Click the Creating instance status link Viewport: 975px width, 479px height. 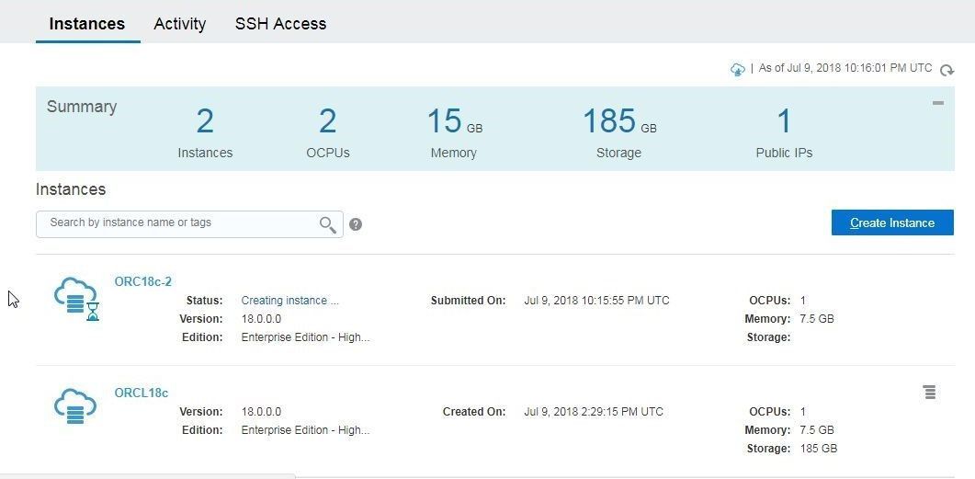tap(289, 301)
